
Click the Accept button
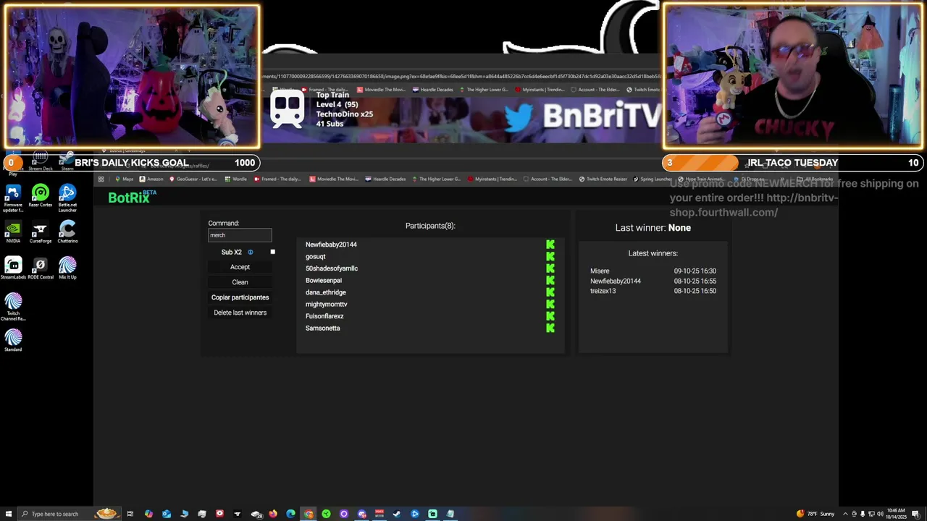coord(240,267)
